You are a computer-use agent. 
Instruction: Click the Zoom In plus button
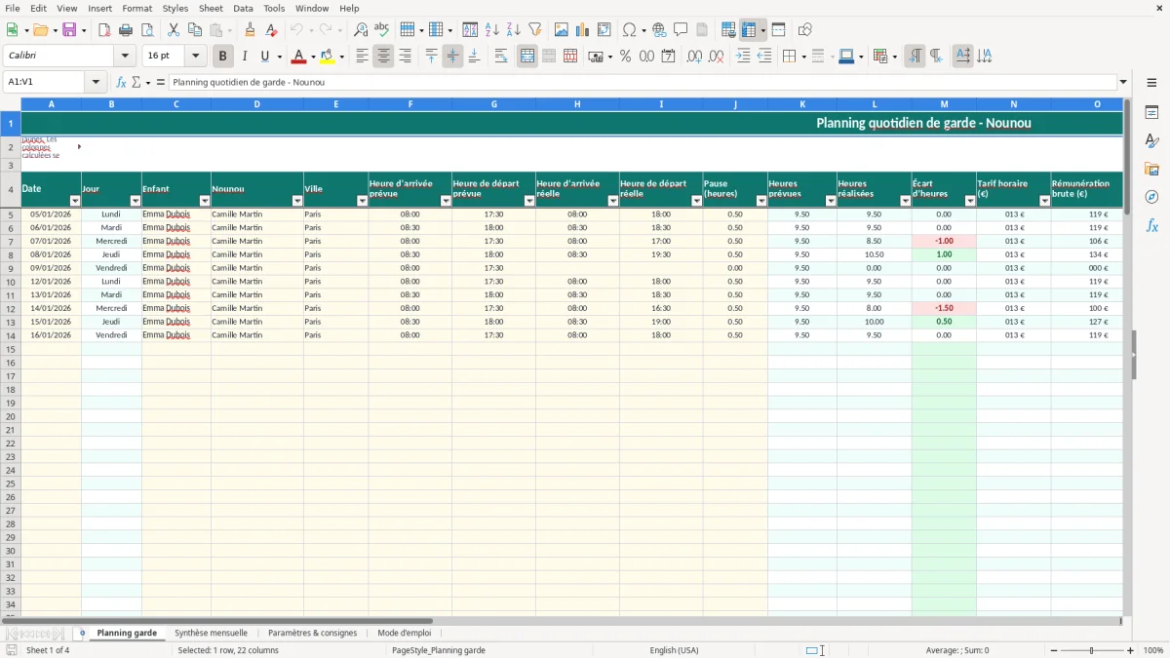1131,650
